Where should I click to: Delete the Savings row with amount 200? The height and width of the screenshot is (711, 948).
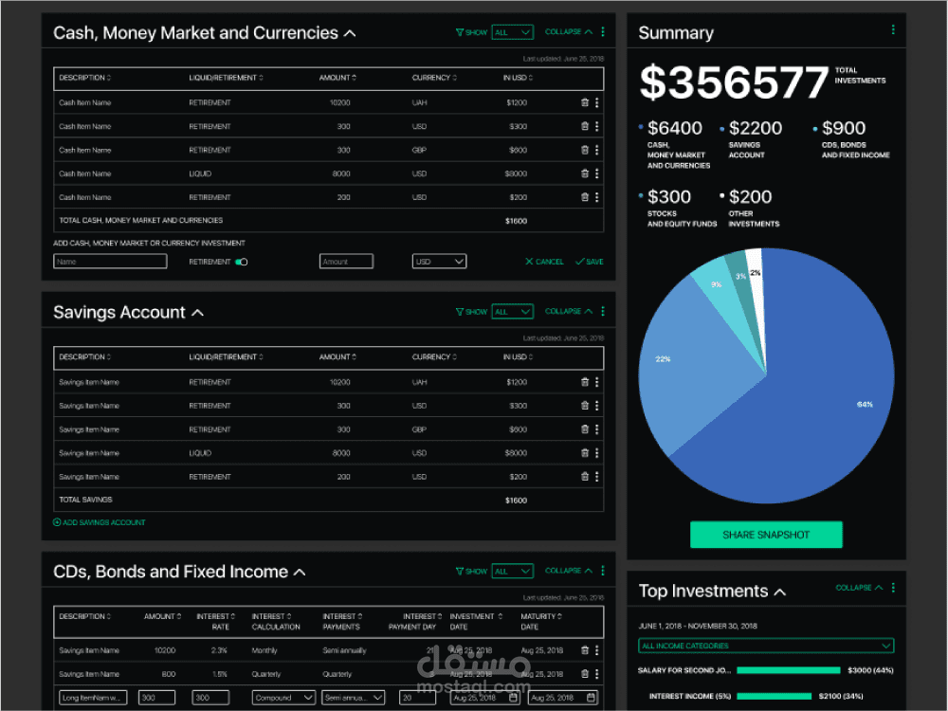coord(585,477)
